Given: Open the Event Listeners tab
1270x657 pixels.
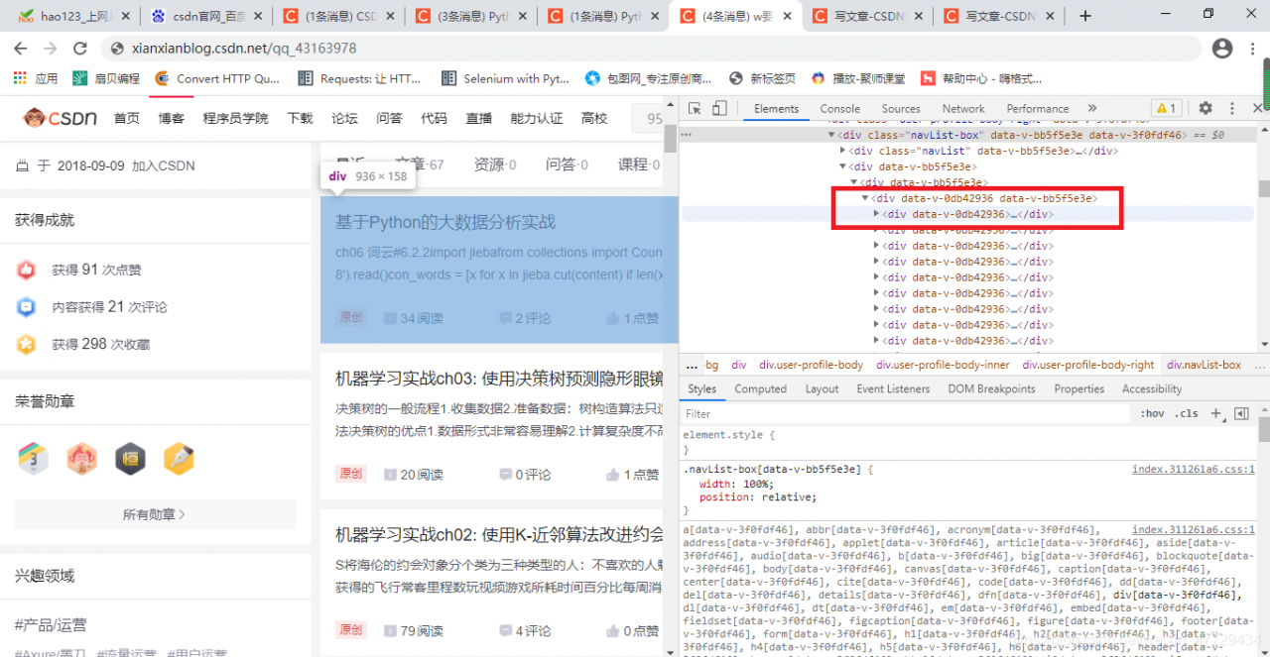Looking at the screenshot, I should (x=893, y=388).
